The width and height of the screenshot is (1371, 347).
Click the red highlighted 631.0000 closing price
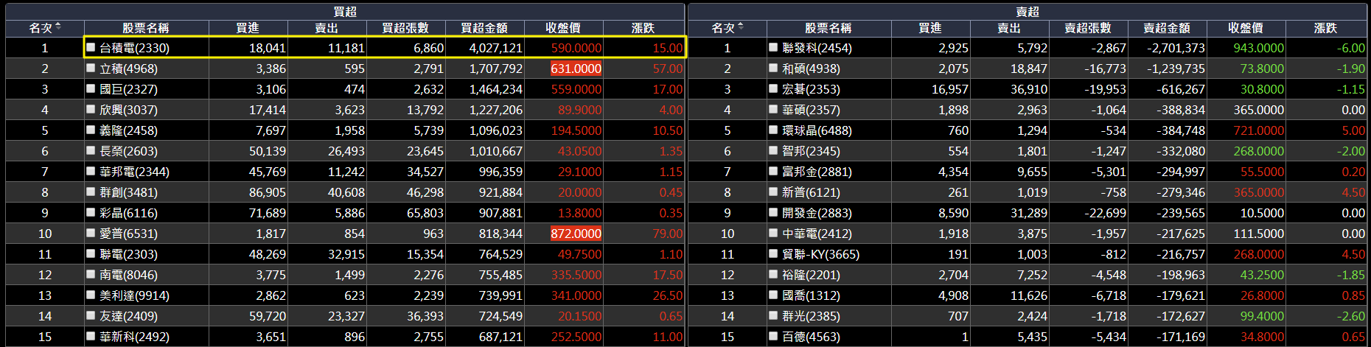576,69
